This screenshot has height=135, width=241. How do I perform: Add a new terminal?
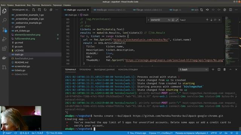coord(213,69)
